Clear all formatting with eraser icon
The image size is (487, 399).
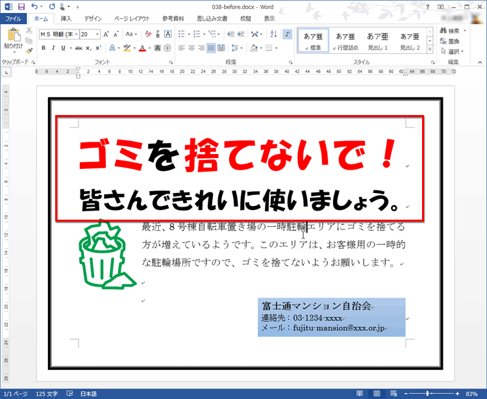point(149,34)
